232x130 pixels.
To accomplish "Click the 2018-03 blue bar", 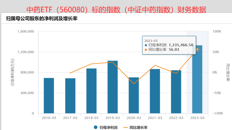I will (91, 91).
